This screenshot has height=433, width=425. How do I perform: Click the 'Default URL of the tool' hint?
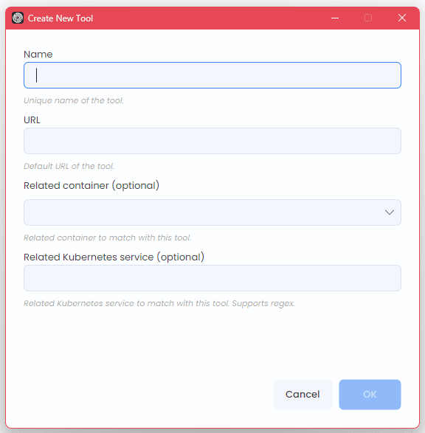click(x=69, y=166)
